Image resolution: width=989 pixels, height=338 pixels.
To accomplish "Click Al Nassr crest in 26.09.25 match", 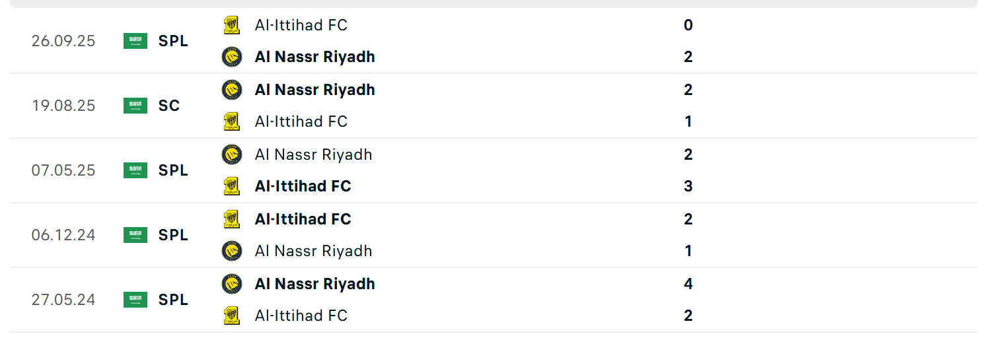I will tap(231, 57).
